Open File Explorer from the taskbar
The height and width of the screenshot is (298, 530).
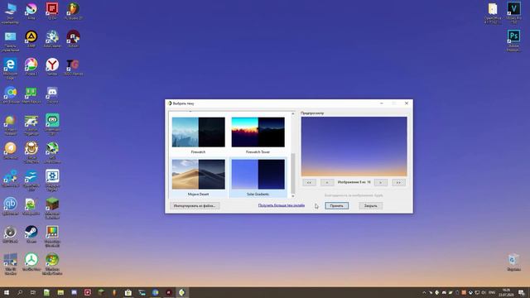(60, 292)
